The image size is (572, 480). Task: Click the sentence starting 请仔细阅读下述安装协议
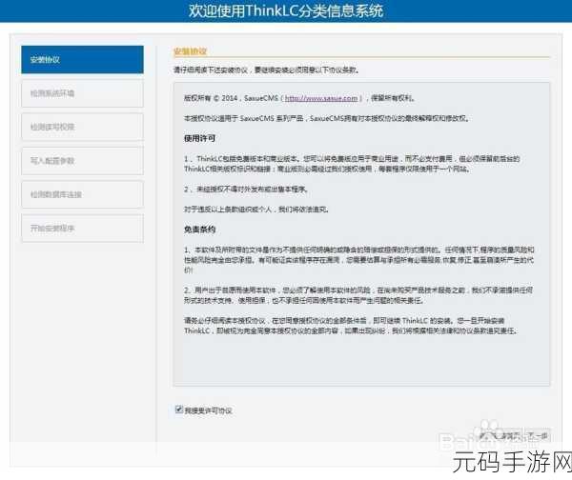[x=266, y=70]
